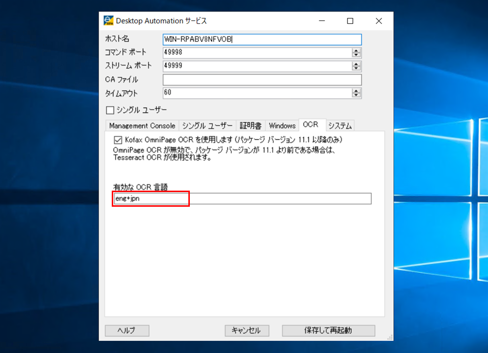Increase タイムアウト with up arrow
488x353 pixels.
pos(356,91)
